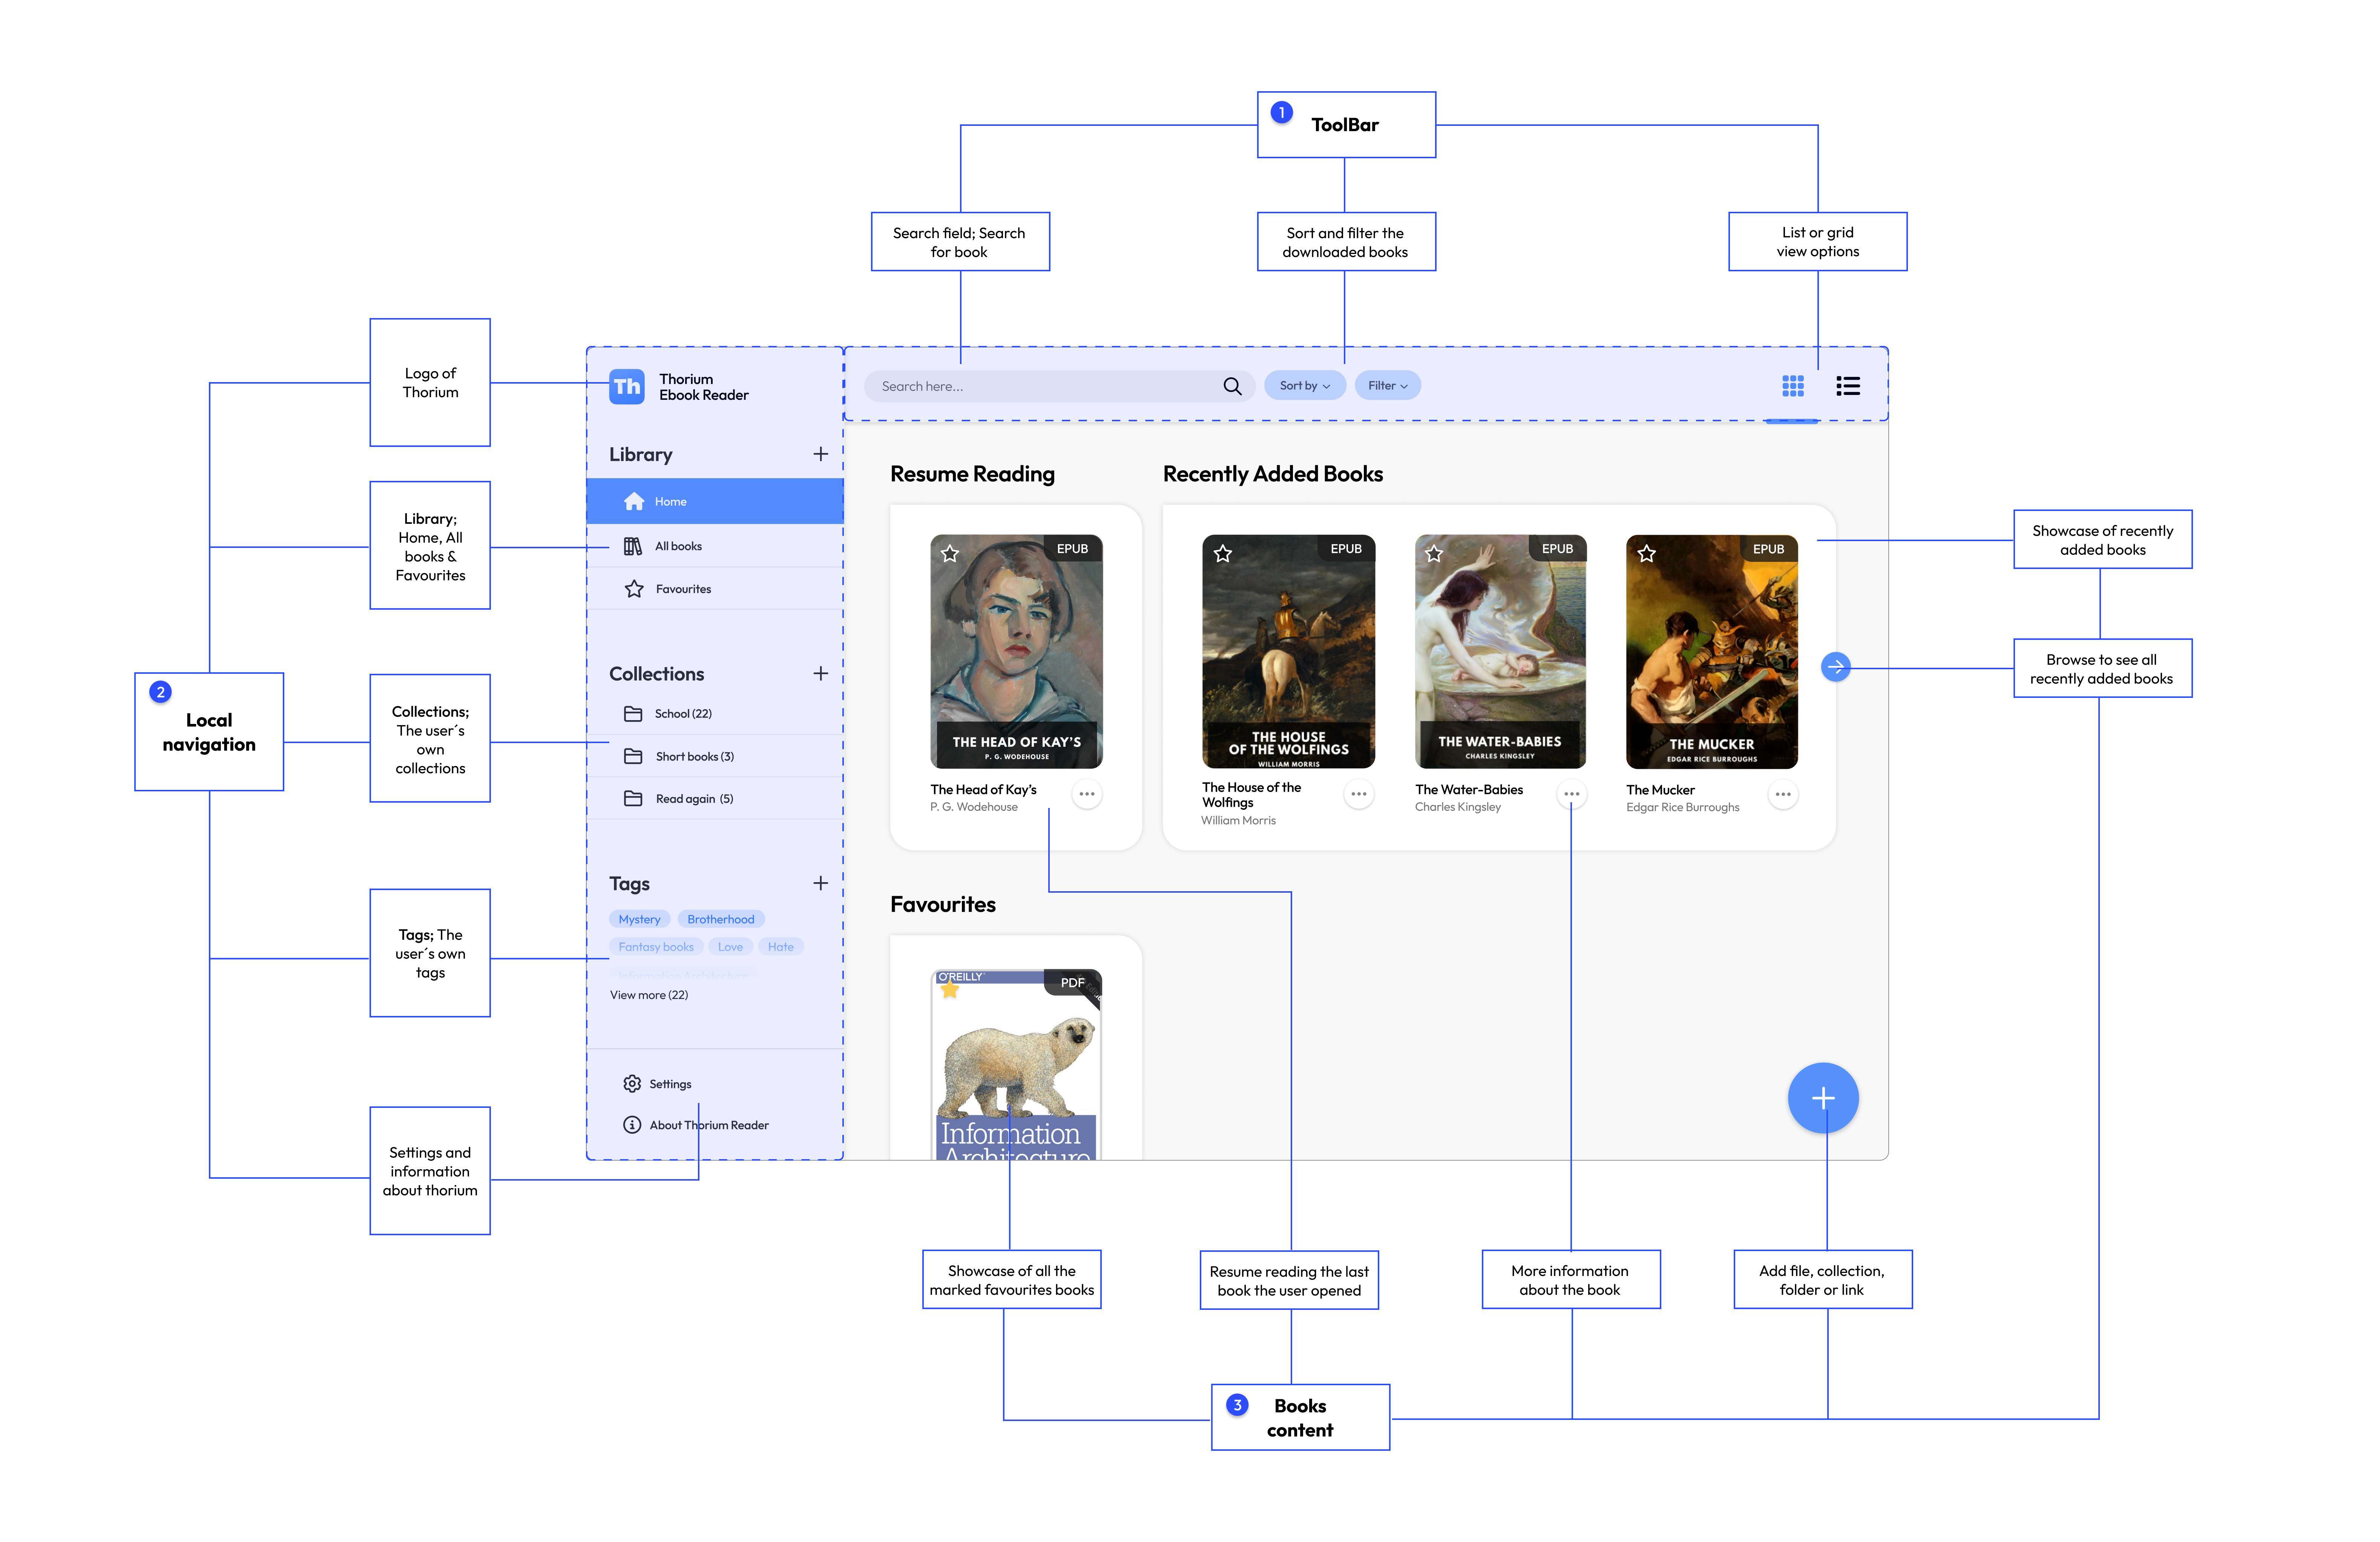
Task: Expand tags with View more (22)
Action: pos(649,995)
